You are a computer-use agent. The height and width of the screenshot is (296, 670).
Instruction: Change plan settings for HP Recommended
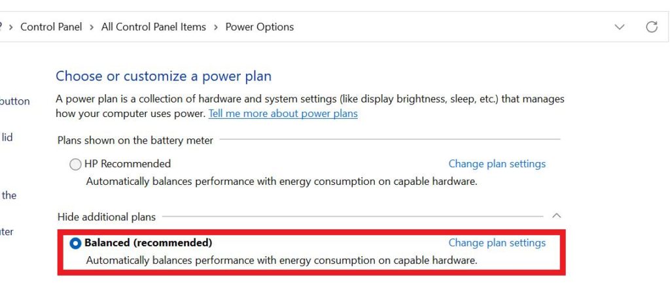(x=497, y=164)
